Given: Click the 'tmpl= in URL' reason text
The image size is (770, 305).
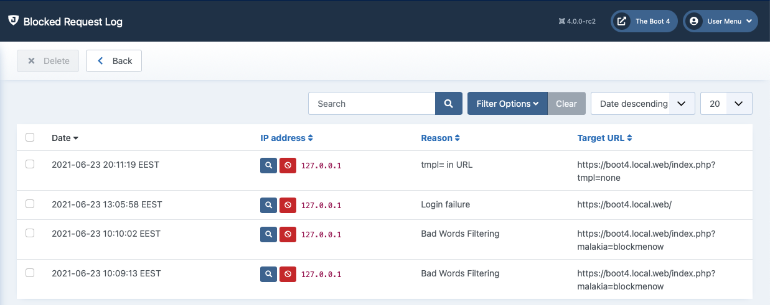Looking at the screenshot, I should 447,165.
